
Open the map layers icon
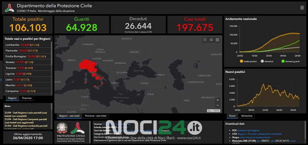click(x=211, y=40)
